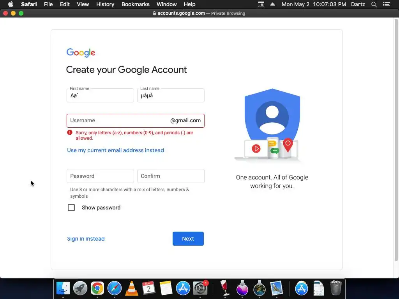The image size is (399, 299).
Task: Click the Safari compass icon in dock
Action: [115, 288]
